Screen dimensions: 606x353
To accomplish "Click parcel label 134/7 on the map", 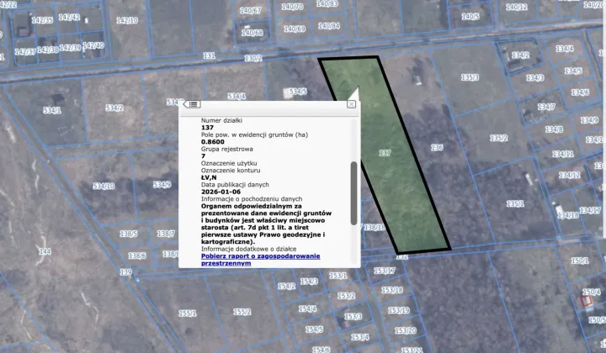I will click(x=546, y=107).
